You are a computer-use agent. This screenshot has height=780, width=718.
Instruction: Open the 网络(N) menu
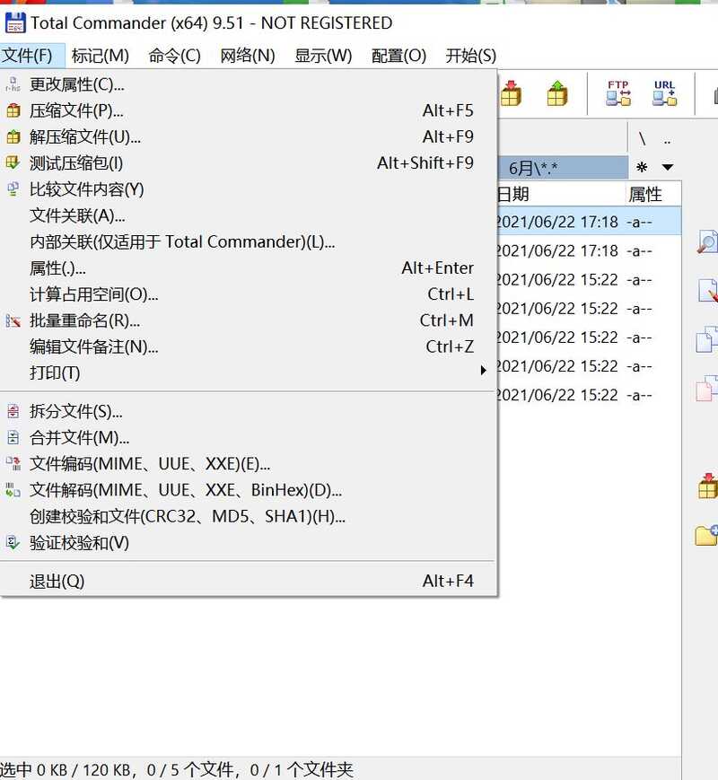[x=248, y=56]
